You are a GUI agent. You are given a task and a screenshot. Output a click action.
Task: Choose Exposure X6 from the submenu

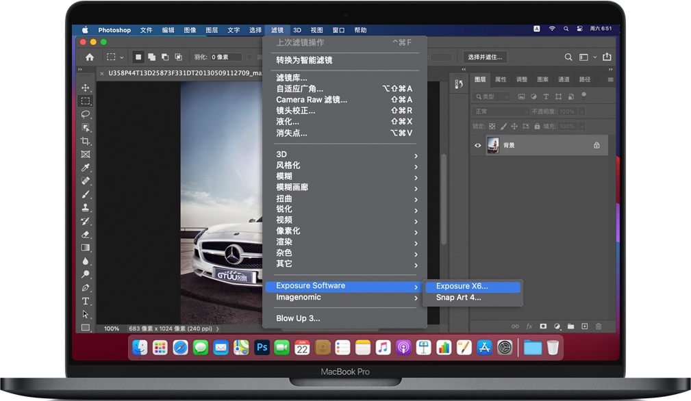pos(461,285)
